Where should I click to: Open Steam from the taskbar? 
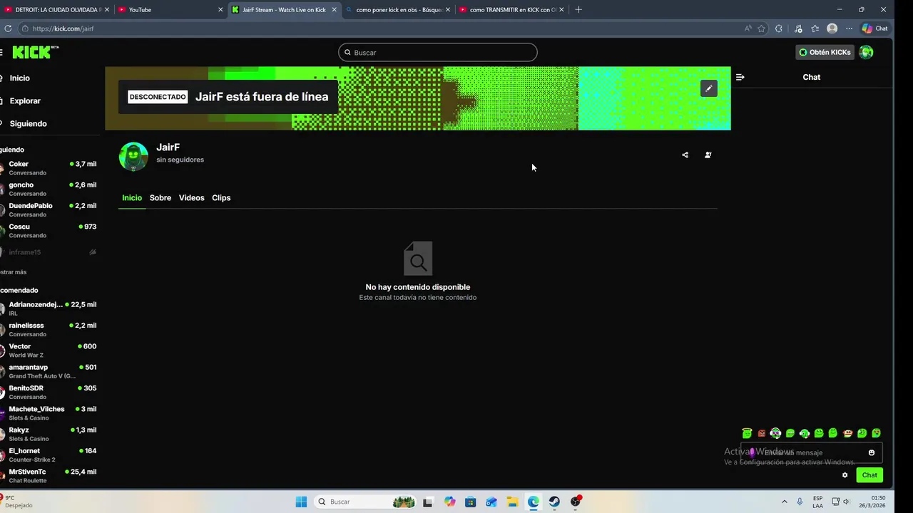[x=554, y=502]
